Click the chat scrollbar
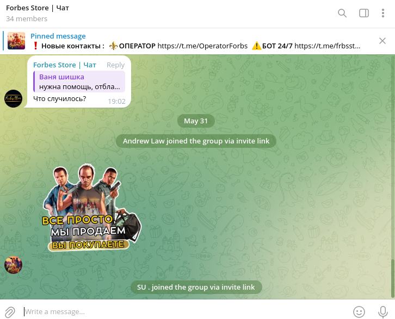The height and width of the screenshot is (319, 395). tap(393, 278)
